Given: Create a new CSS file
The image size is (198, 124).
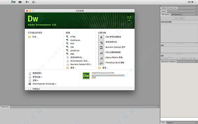Looking at the screenshot, I should pyautogui.click(x=72, y=47).
